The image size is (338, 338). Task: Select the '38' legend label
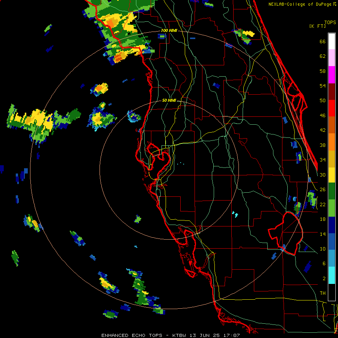click(323, 145)
